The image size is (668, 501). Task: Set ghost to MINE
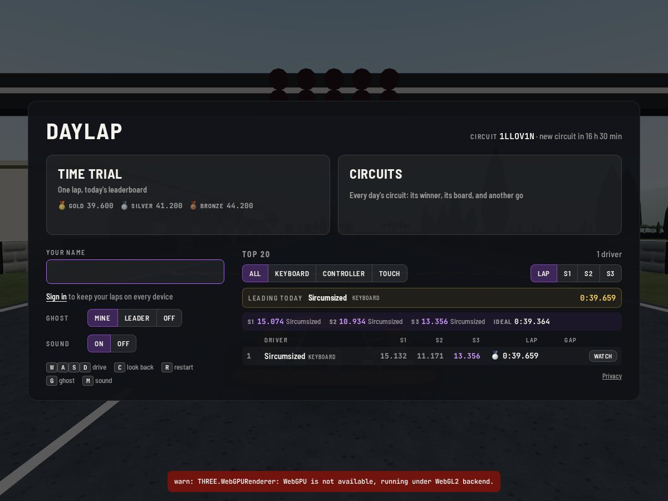click(102, 318)
